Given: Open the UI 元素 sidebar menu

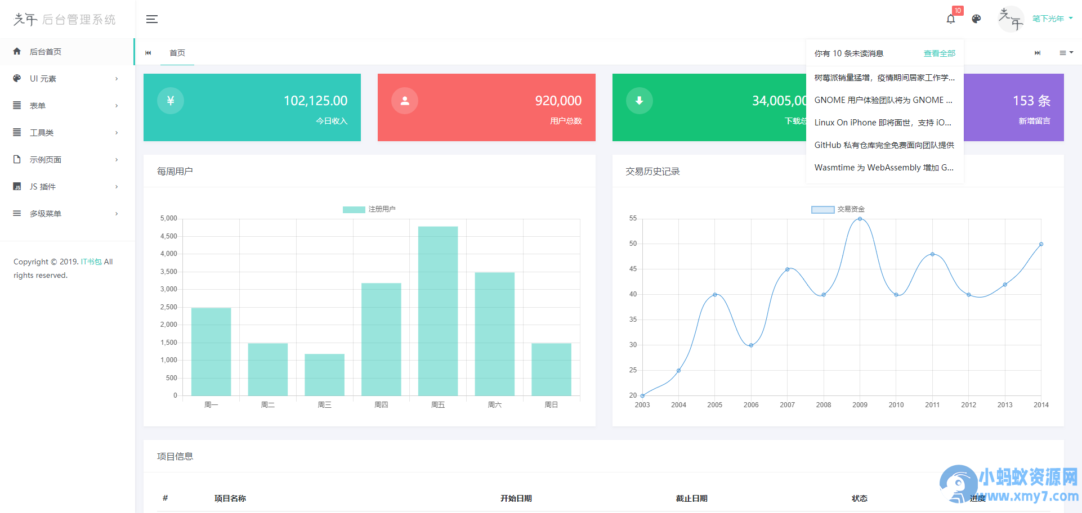Looking at the screenshot, I should [x=67, y=79].
